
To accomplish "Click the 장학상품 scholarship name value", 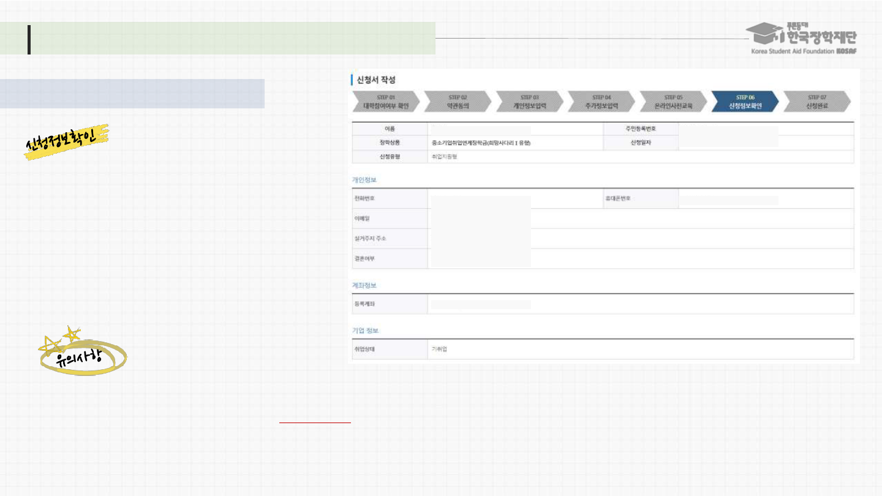I will (480, 143).
